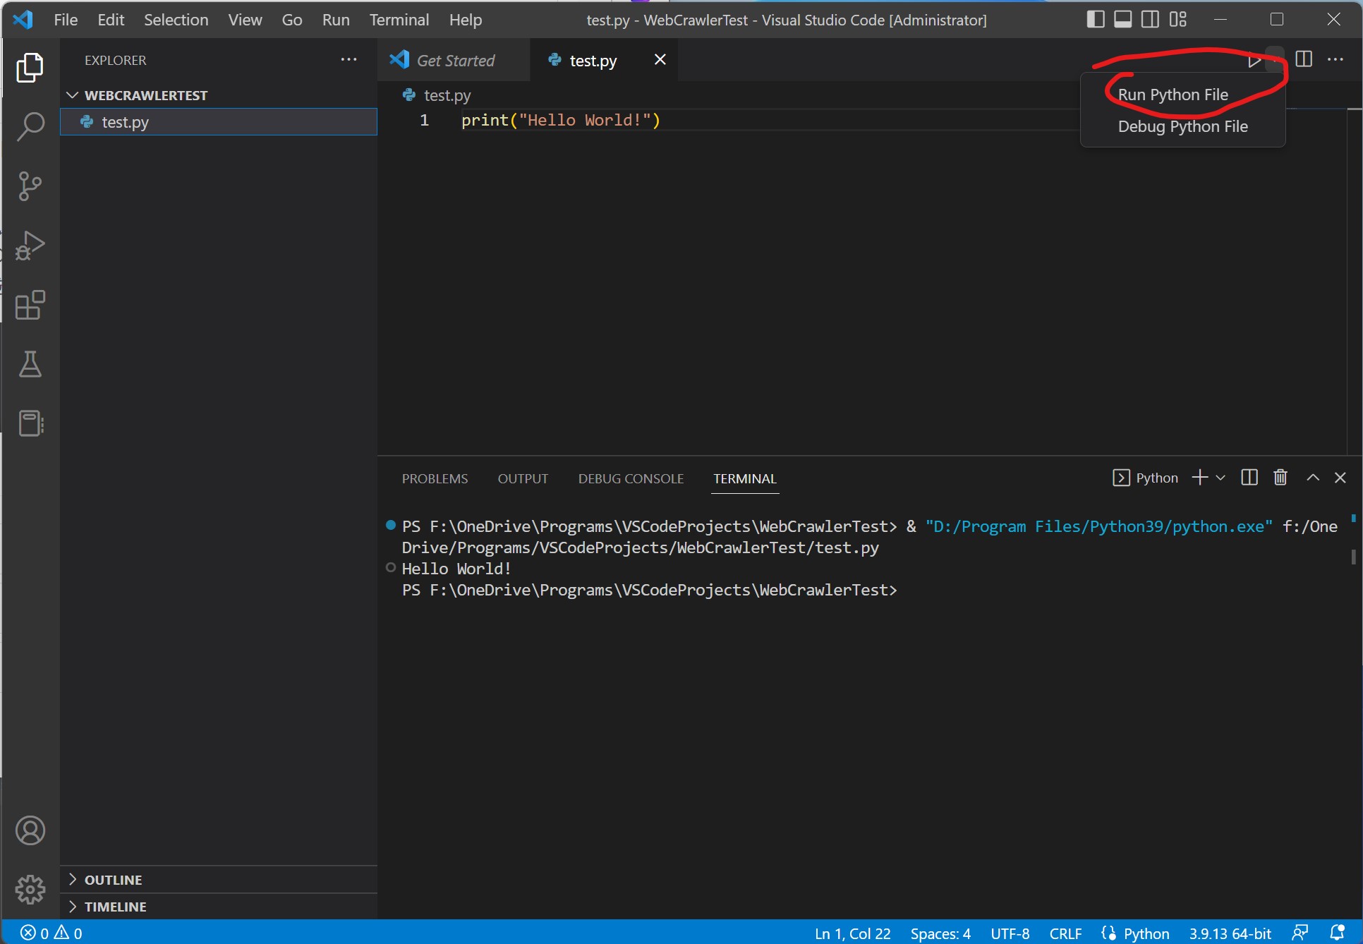Switch to the DEBUG CONSOLE panel tab
1363x944 pixels.
(x=631, y=478)
